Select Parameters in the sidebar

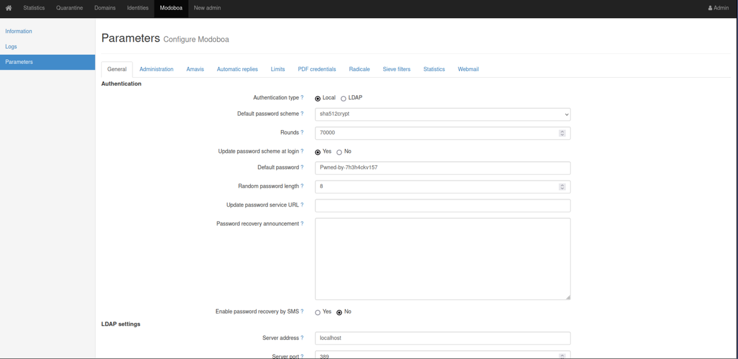pos(47,62)
